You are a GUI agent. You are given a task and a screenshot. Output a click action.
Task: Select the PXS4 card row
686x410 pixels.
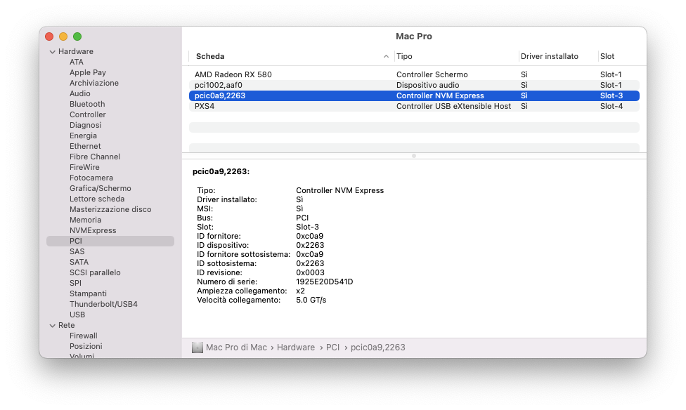pos(414,106)
